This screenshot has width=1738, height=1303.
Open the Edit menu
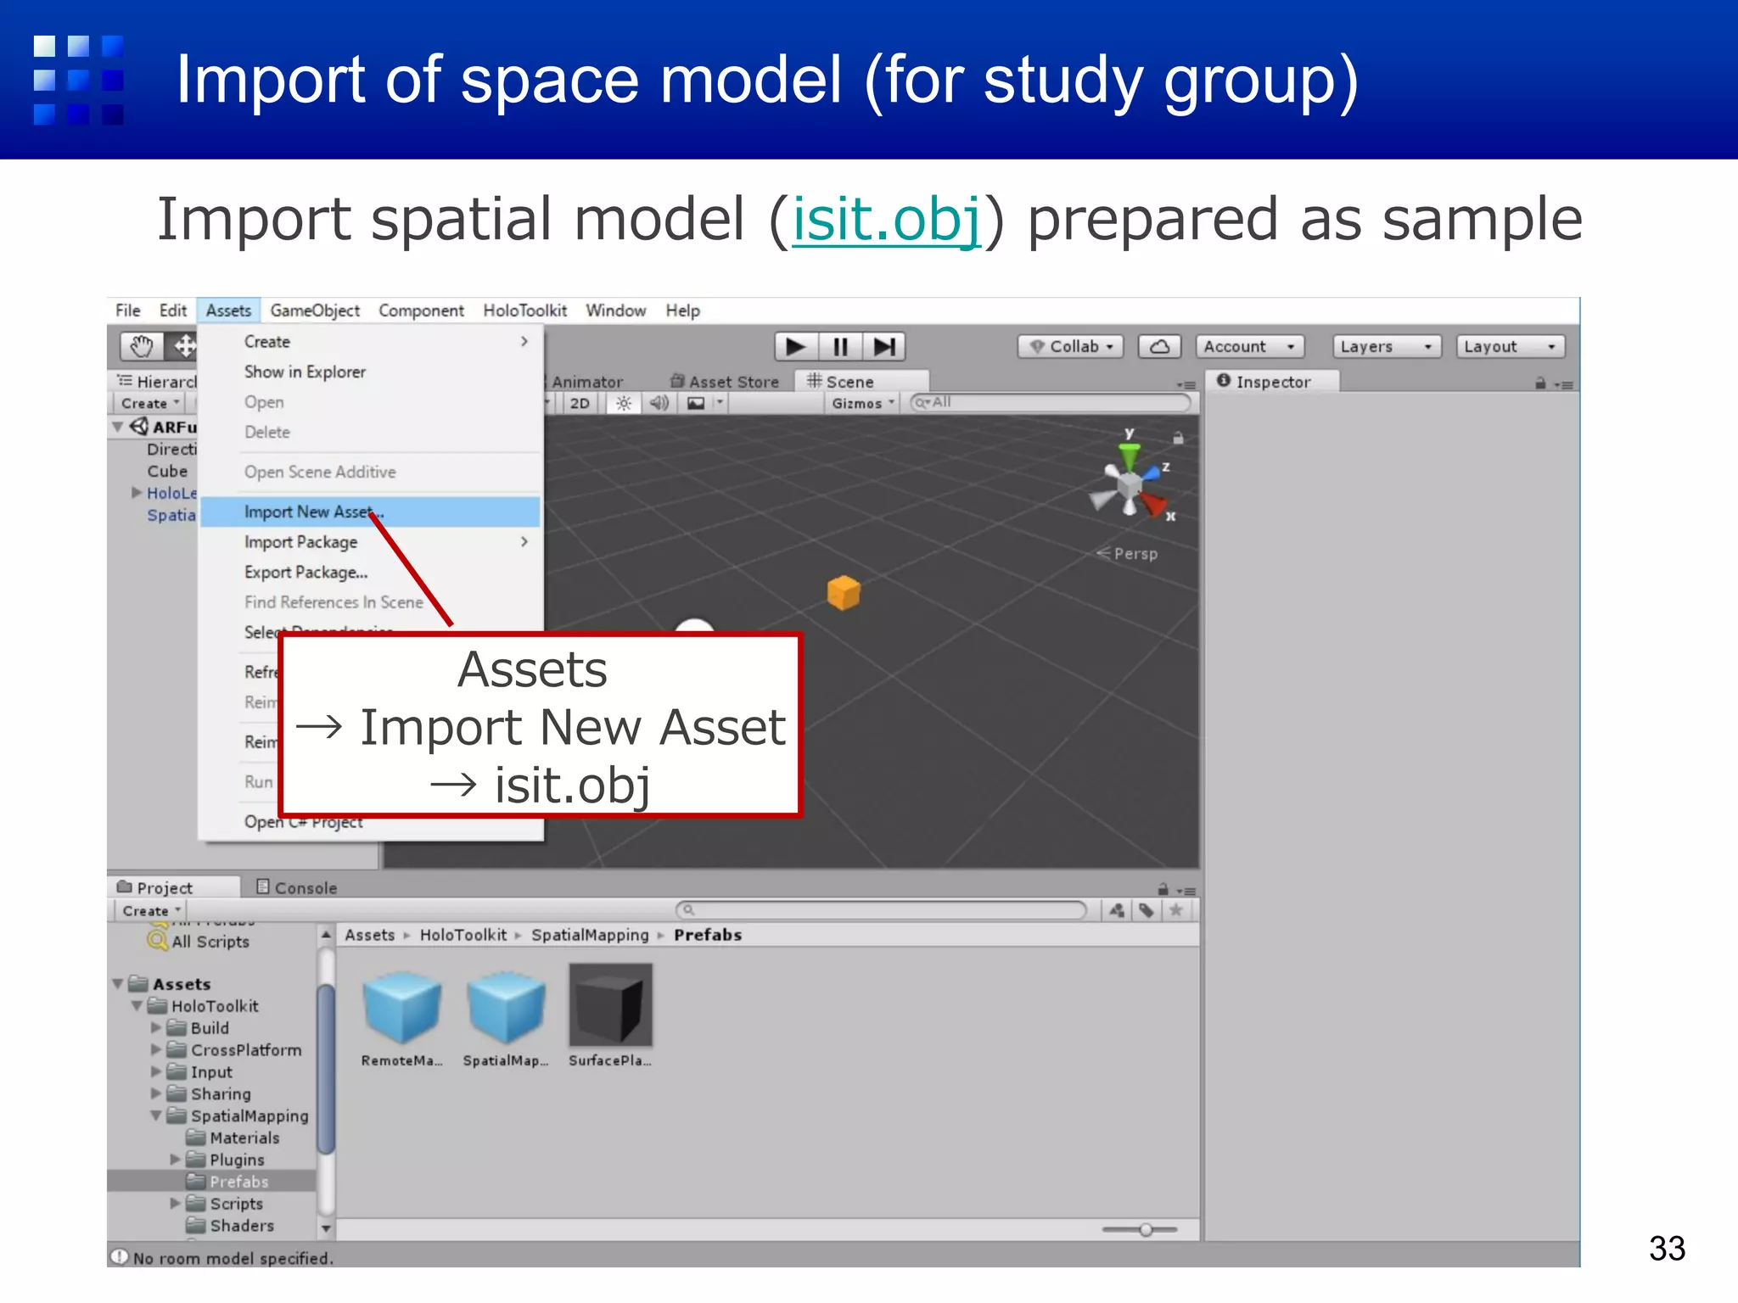tap(173, 310)
